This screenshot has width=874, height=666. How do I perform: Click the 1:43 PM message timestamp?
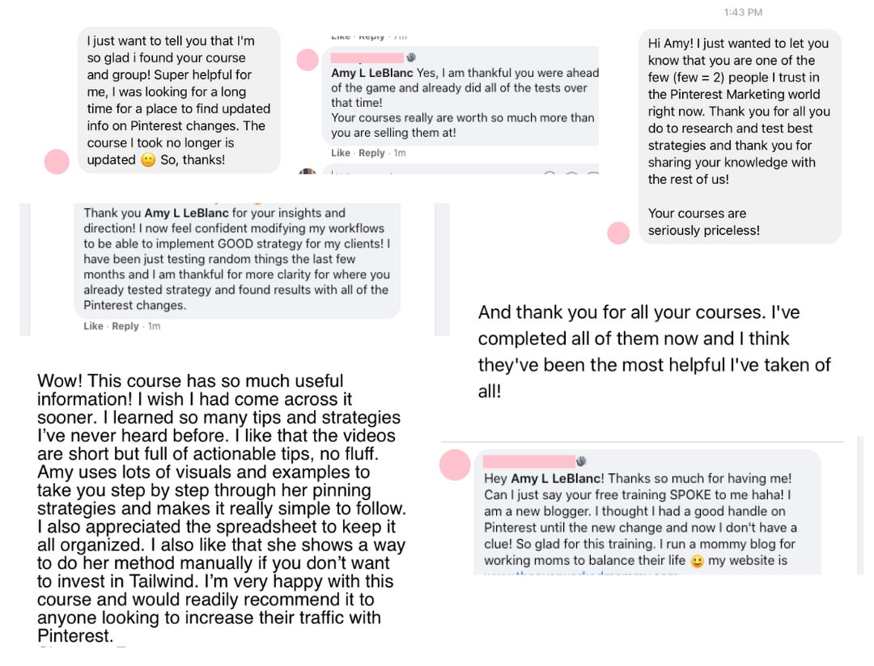(x=743, y=12)
